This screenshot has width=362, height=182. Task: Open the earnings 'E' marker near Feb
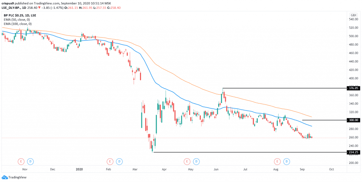tap(110, 161)
